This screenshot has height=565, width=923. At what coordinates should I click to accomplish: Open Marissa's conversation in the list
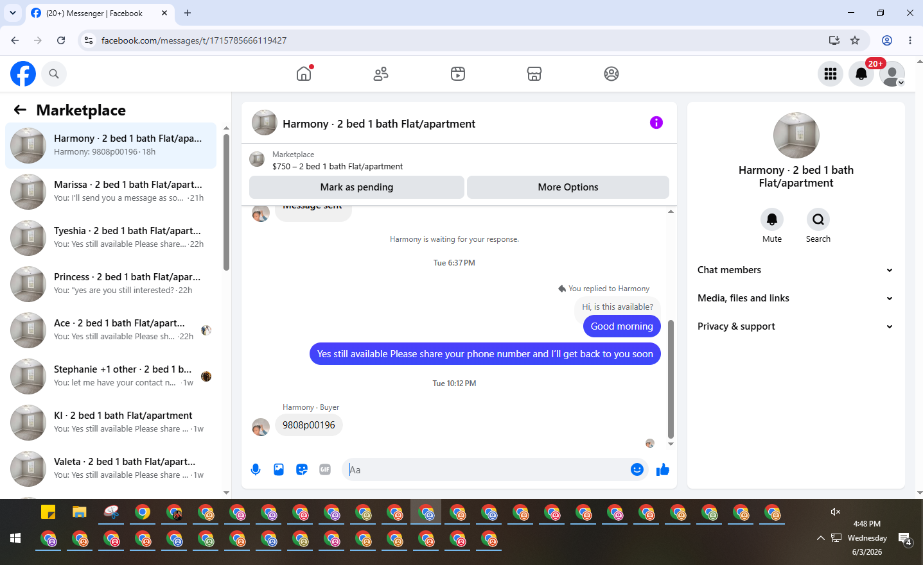point(110,192)
